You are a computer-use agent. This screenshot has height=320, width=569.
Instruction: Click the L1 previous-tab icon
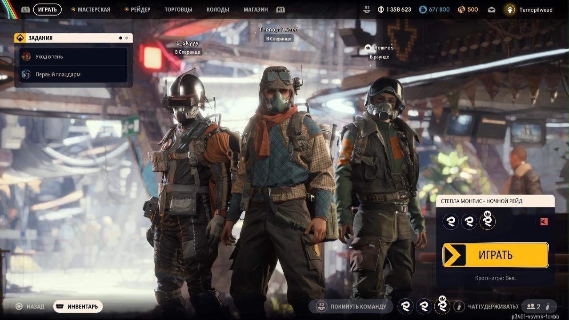(x=25, y=9)
